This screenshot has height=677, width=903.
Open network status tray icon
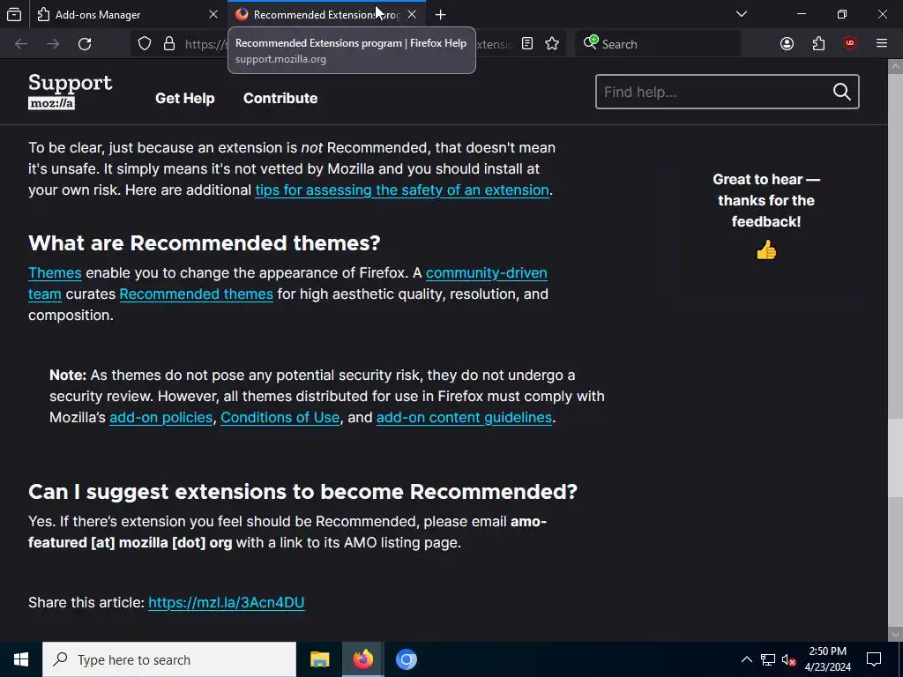tap(768, 659)
